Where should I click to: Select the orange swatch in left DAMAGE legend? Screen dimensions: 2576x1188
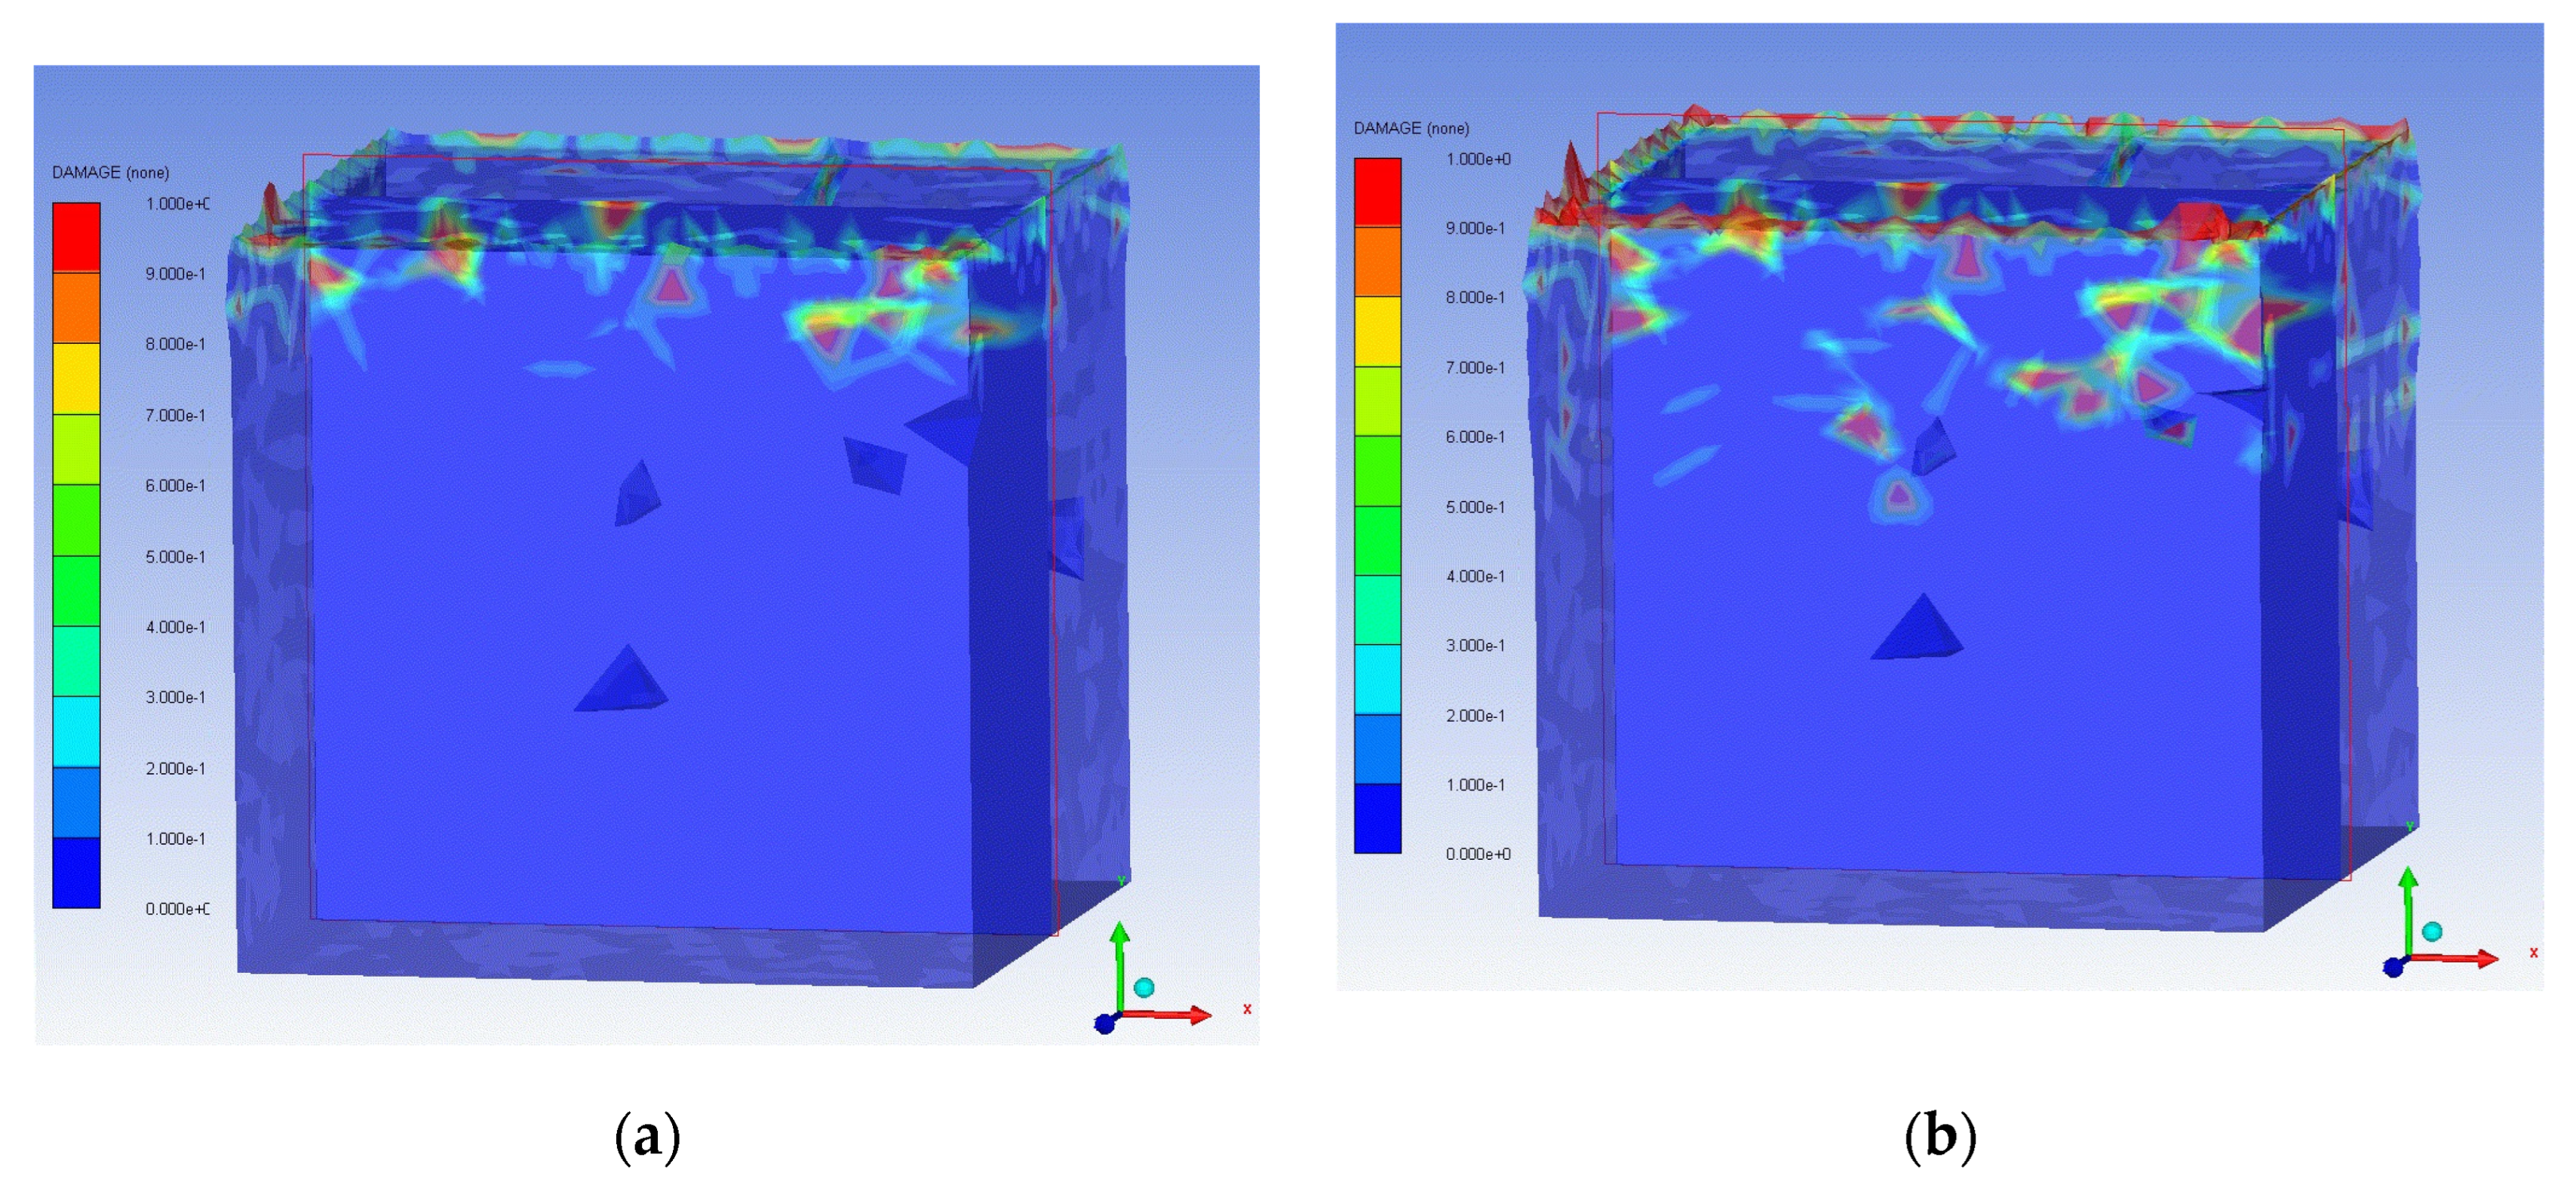coord(76,308)
